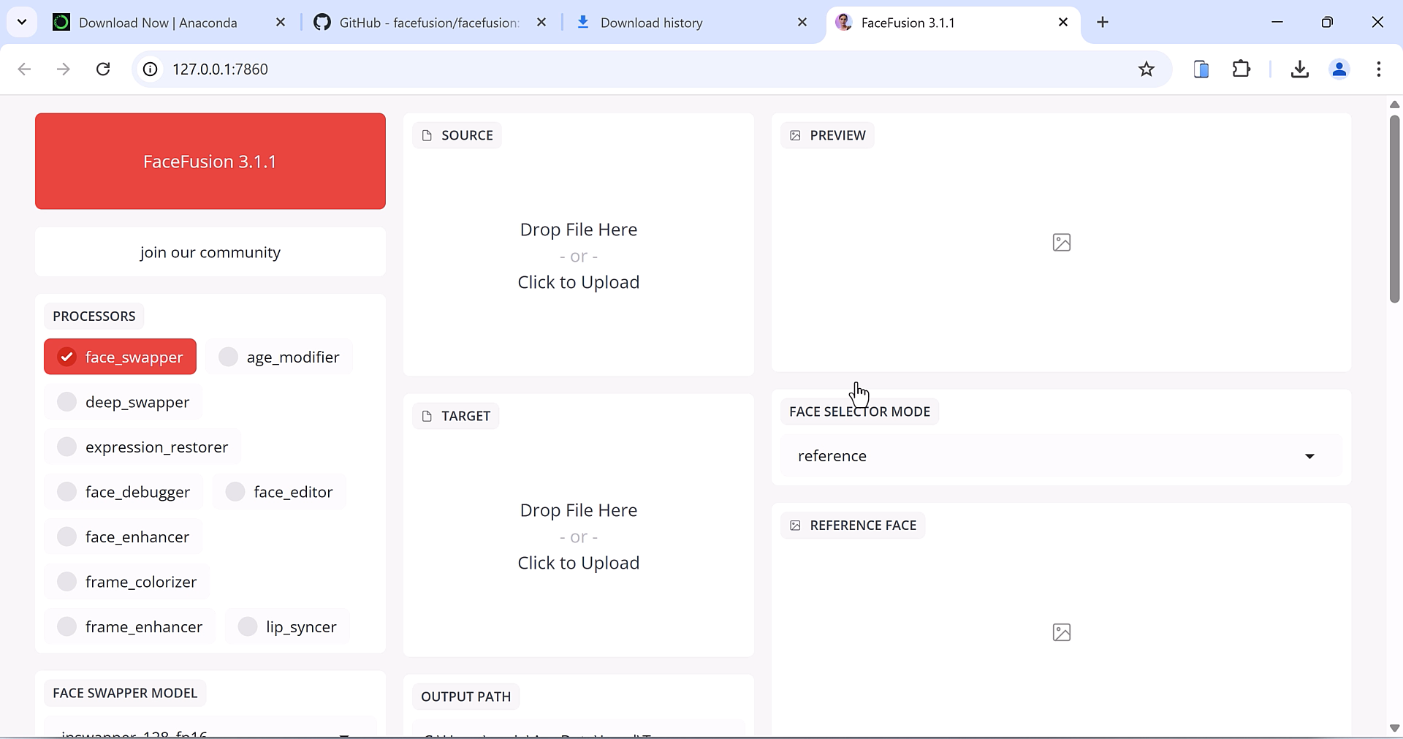Screen dimensions: 1403x739
Task: Click the page vertical scrollbar thumb
Action: point(1394,208)
